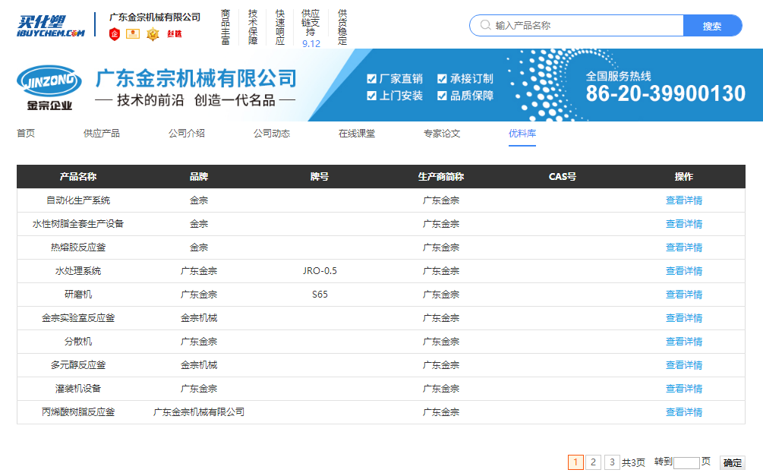Click the 品质保障 checkbox in banner
This screenshot has height=476, width=763.
click(443, 96)
